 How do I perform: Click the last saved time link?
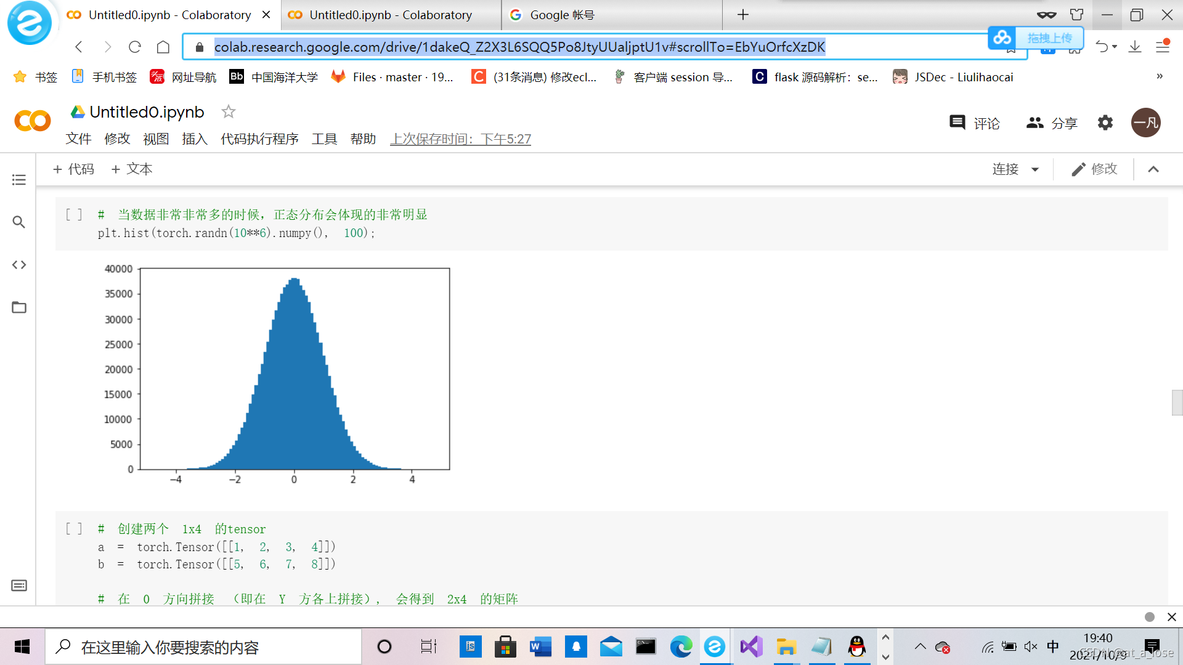point(460,139)
